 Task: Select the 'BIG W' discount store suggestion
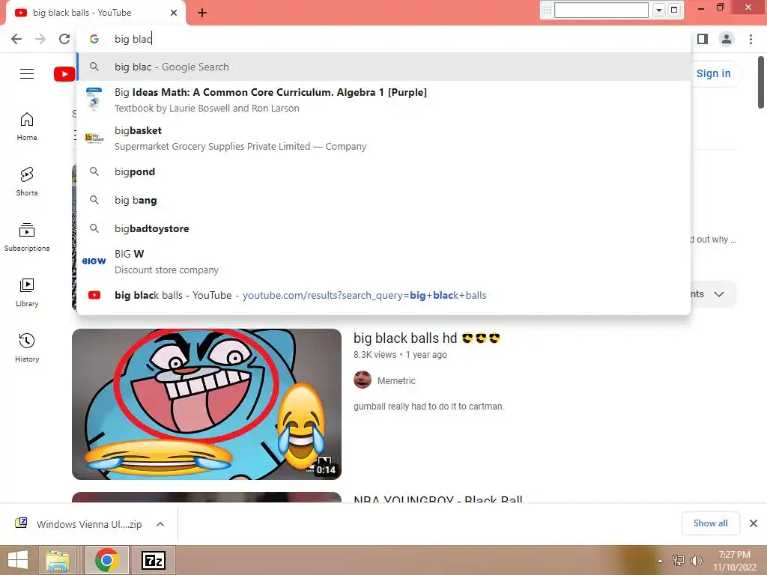tap(383, 261)
